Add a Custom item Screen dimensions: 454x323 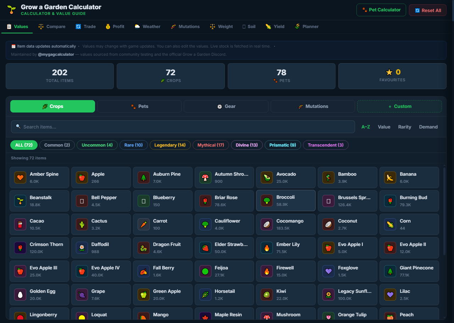399,106
